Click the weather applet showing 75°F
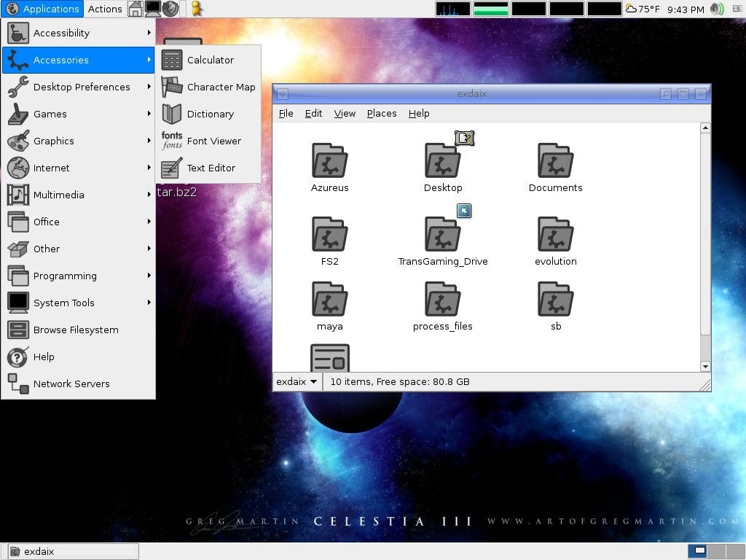 point(643,9)
